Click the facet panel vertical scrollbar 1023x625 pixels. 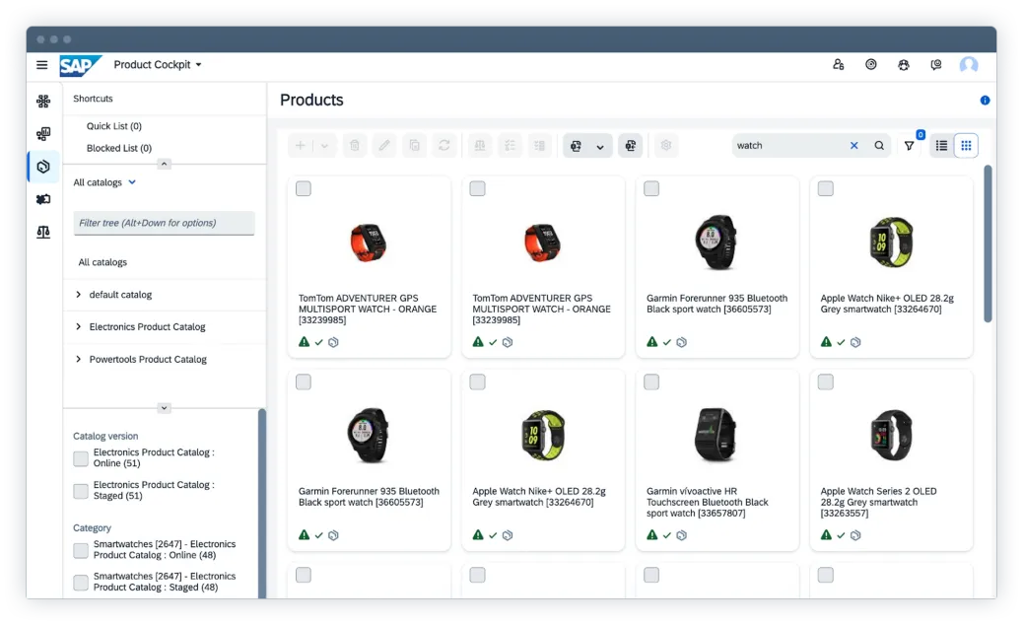coord(261,504)
